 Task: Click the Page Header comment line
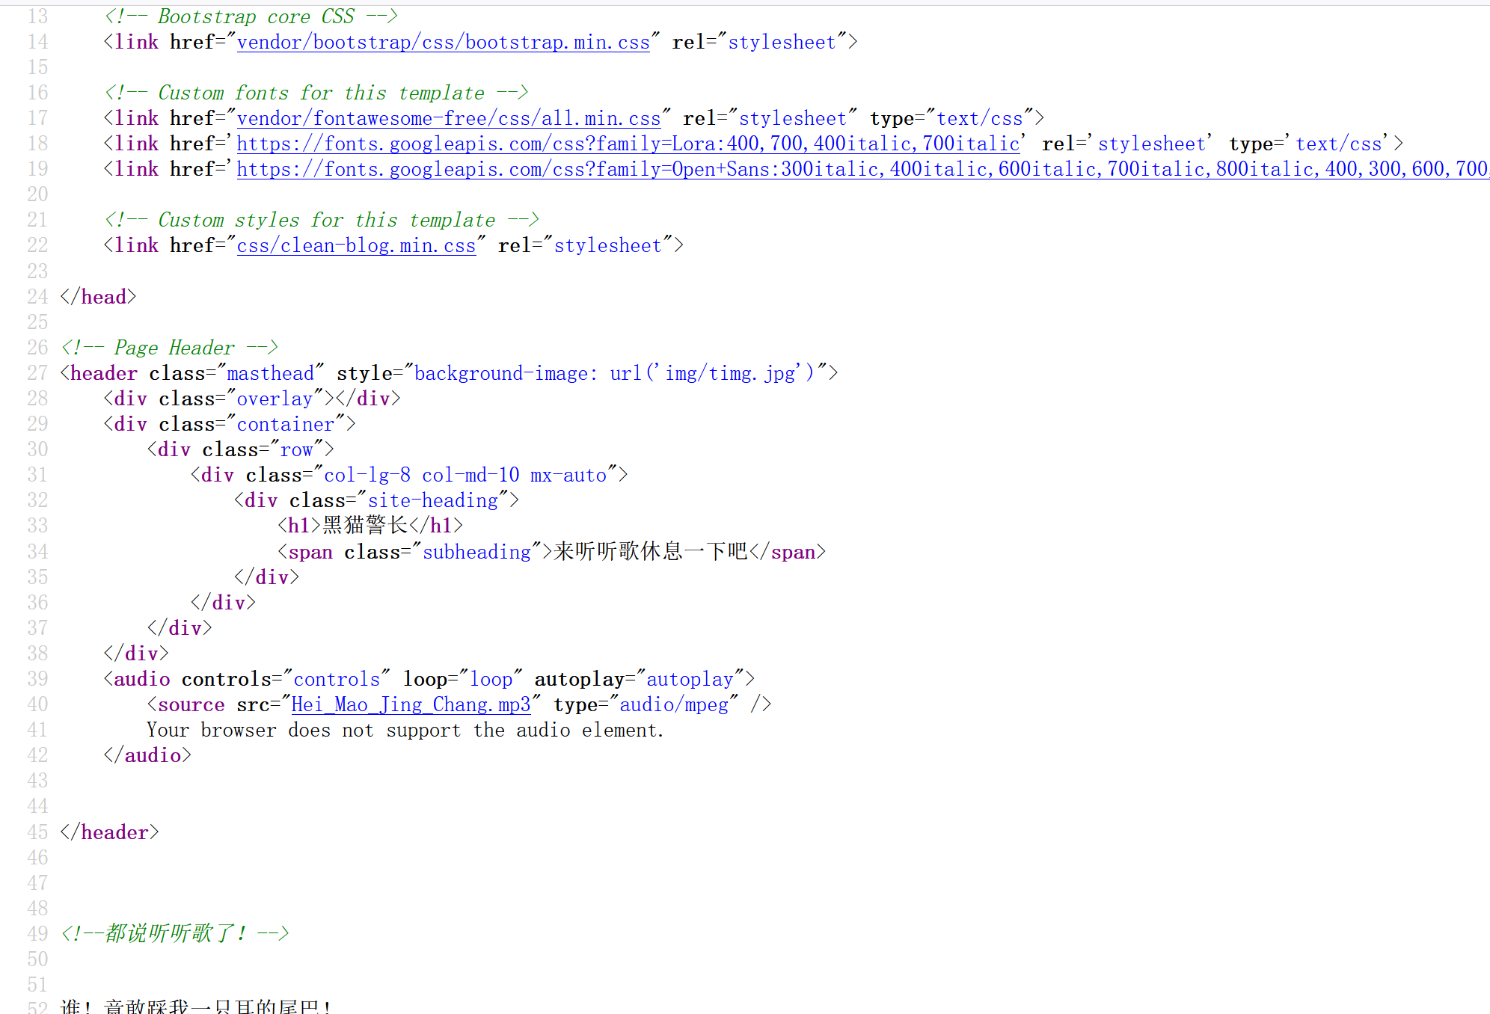(170, 348)
